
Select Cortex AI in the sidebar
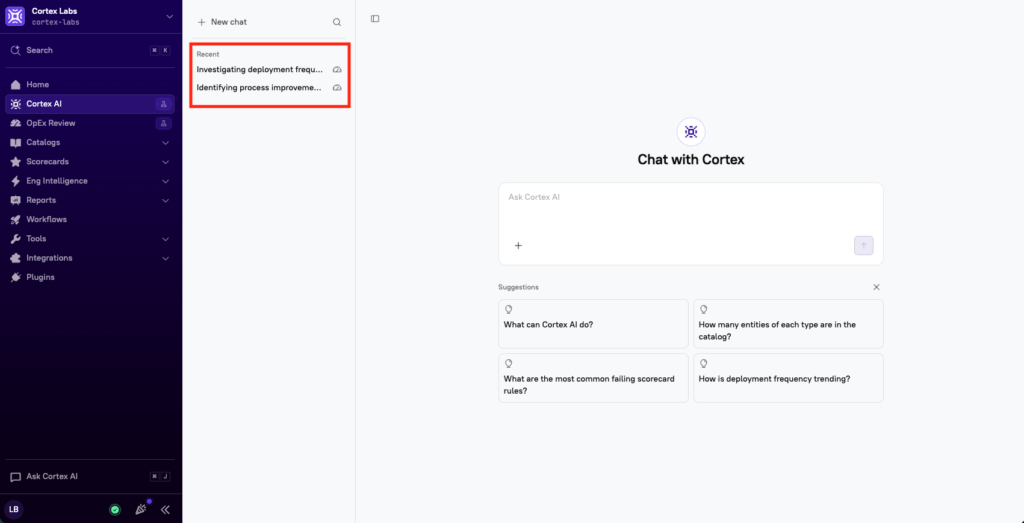tap(90, 104)
